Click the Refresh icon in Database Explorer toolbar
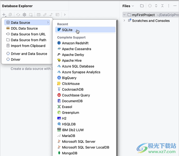The image size is (179, 156). point(18,15)
